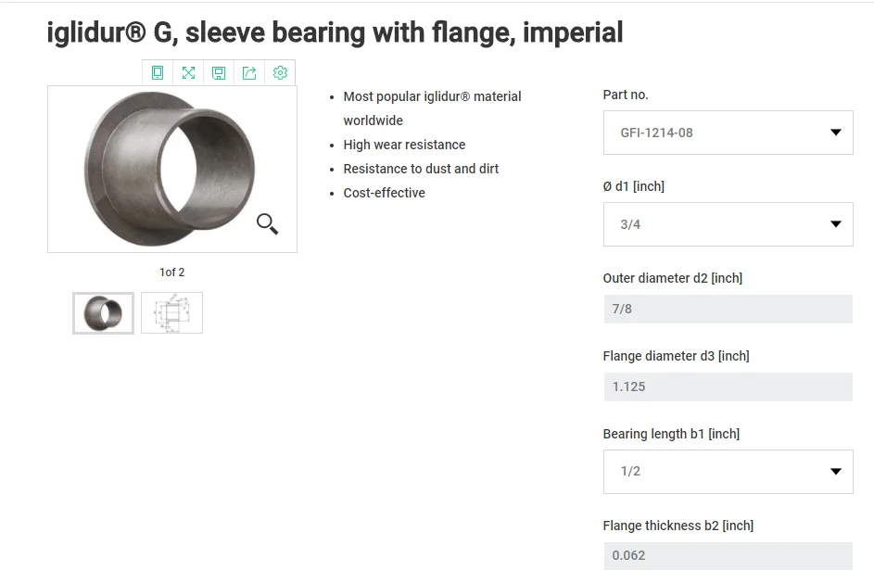Click the Flange thickness b2 field
Image resolution: width=874 pixels, height=583 pixels.
pos(728,555)
